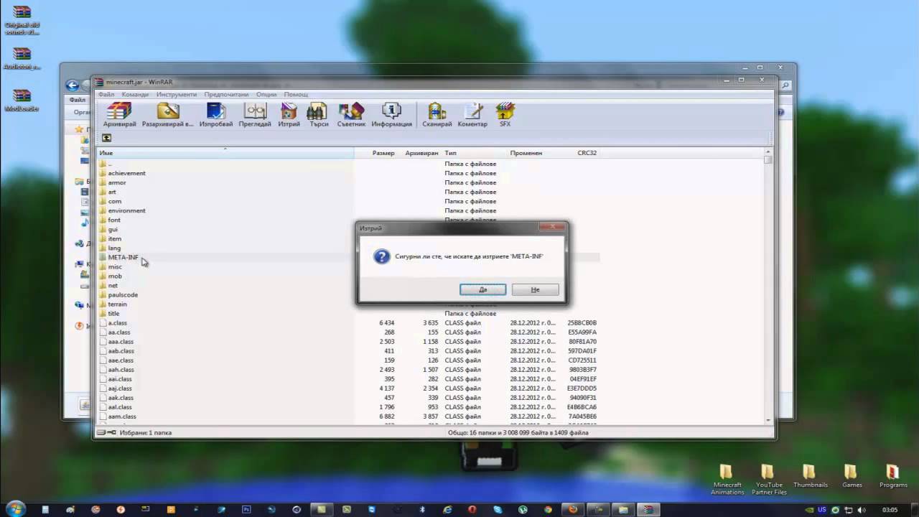This screenshot has width=919, height=517.
Task: Click the Изпробвай (Test) toolbar icon
Action: (216, 115)
